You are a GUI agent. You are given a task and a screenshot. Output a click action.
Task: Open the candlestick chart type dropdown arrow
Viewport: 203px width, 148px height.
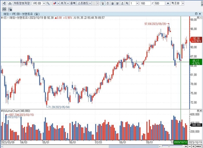tap(58, 3)
